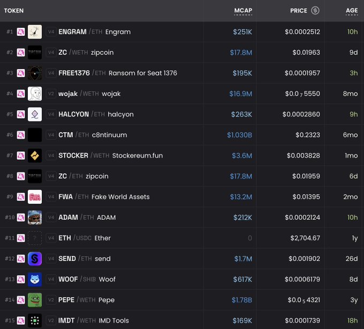Click the V2 badge in PEPE row
Screen dimensions: 364x329
click(51, 300)
